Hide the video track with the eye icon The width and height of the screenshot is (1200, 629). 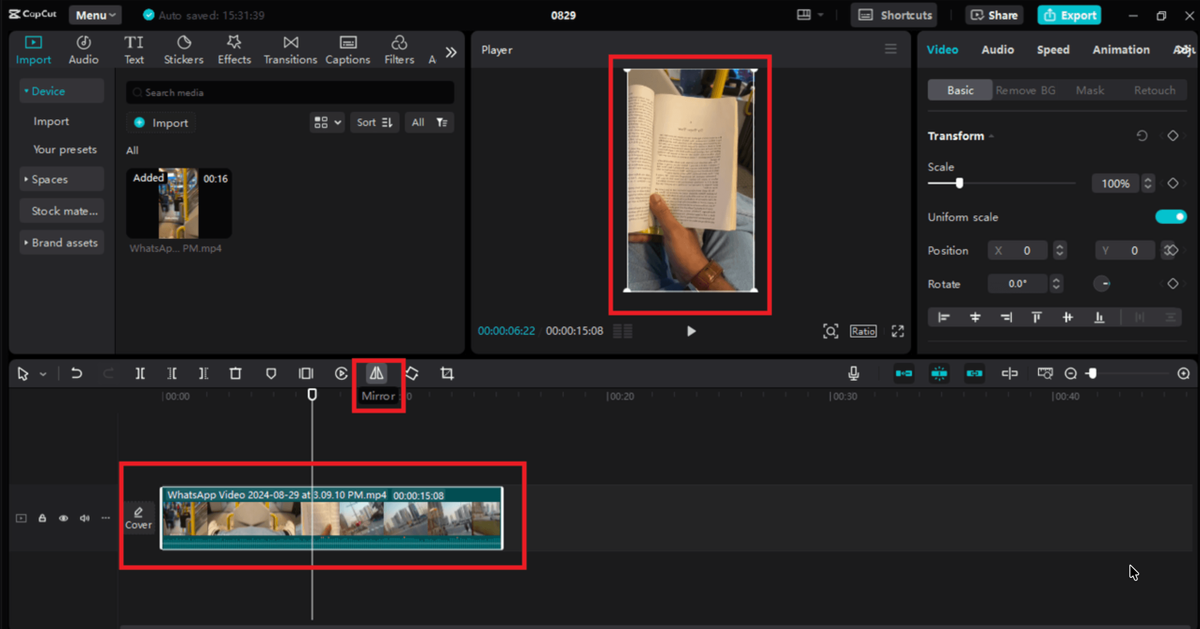63,518
